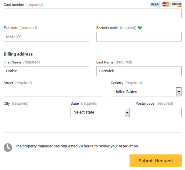Click the Discover card icon
The width and height of the screenshot is (185, 170).
click(177, 4)
